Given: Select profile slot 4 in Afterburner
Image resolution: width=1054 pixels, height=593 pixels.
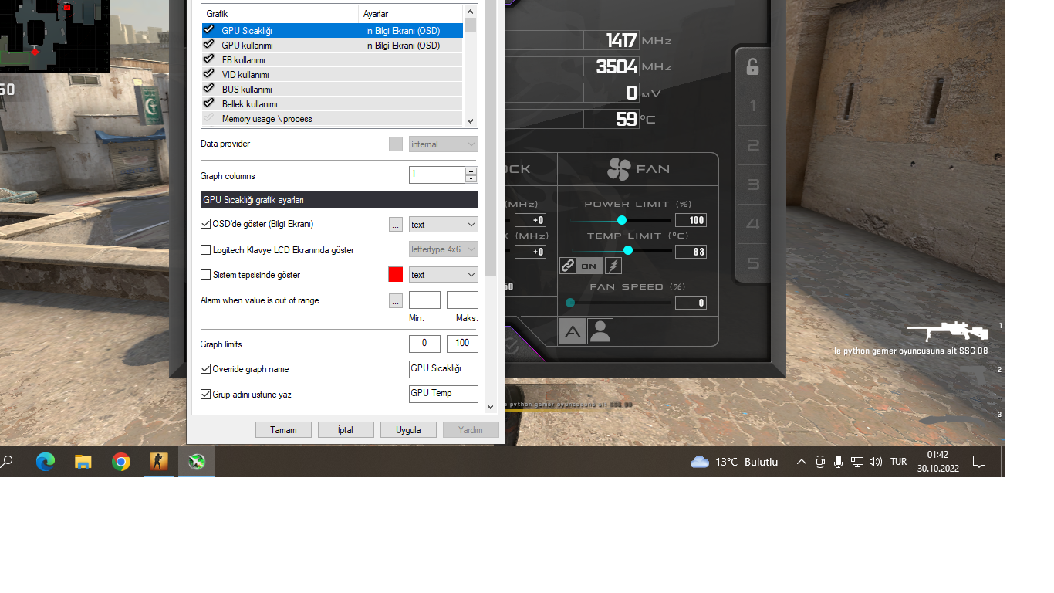Looking at the screenshot, I should [x=753, y=224].
